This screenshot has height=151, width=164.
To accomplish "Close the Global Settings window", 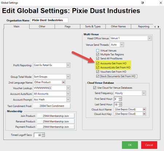I will tap(161, 3).
